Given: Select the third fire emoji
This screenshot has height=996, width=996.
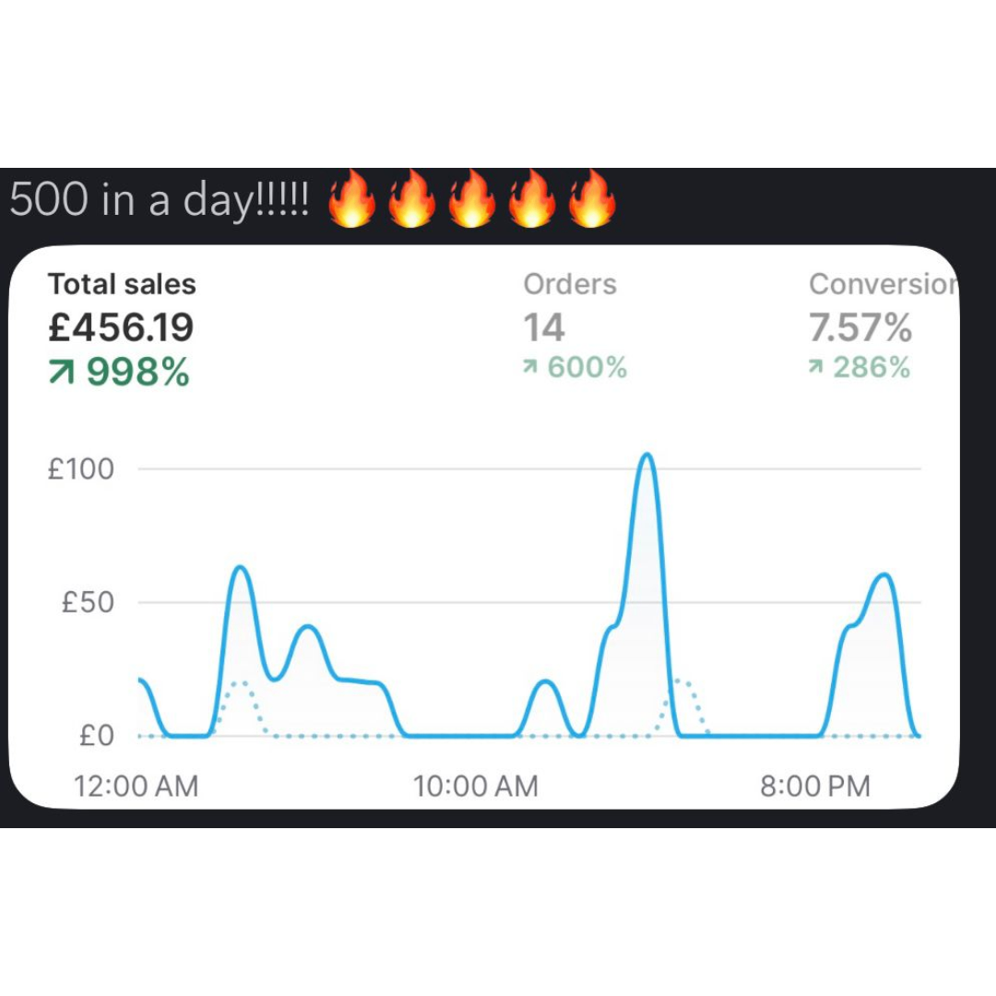Looking at the screenshot, I should (x=472, y=199).
